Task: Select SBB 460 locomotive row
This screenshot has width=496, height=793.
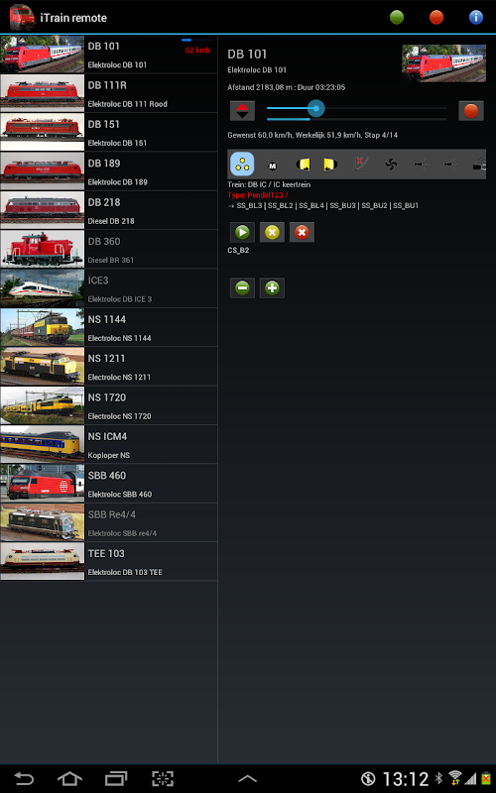Action: pos(109,484)
